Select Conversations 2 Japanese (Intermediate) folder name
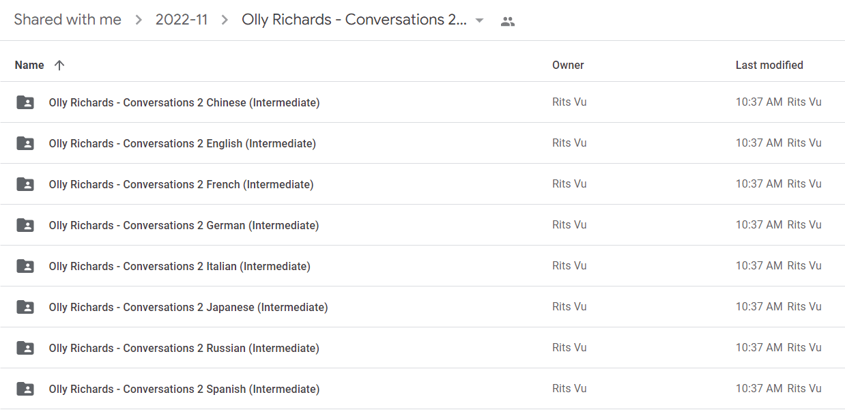 tap(188, 308)
